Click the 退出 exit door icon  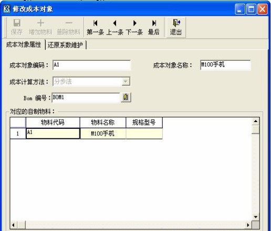176,23
